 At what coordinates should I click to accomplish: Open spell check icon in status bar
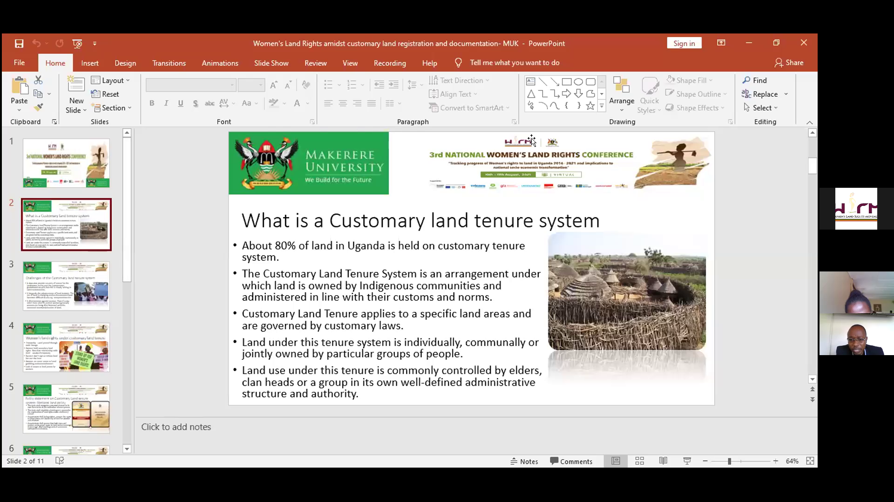pyautogui.click(x=60, y=461)
